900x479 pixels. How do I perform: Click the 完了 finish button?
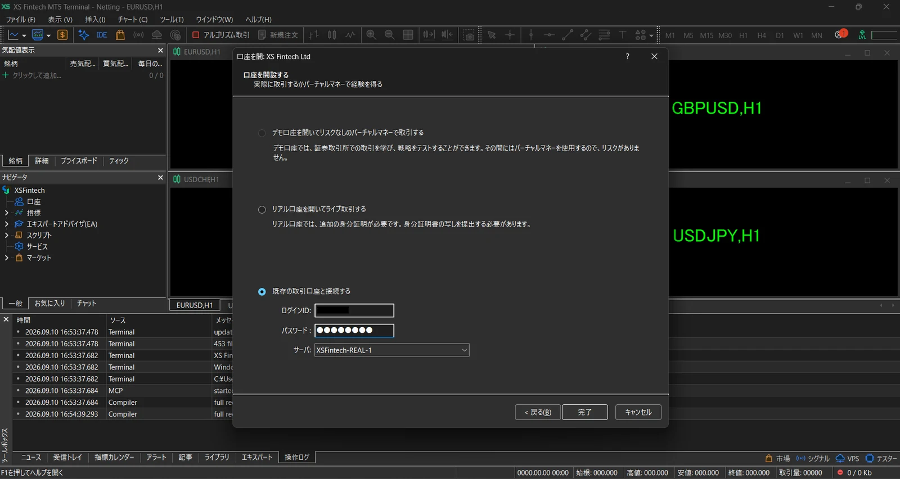pos(585,412)
